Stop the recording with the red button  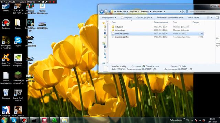[x=54, y=2]
